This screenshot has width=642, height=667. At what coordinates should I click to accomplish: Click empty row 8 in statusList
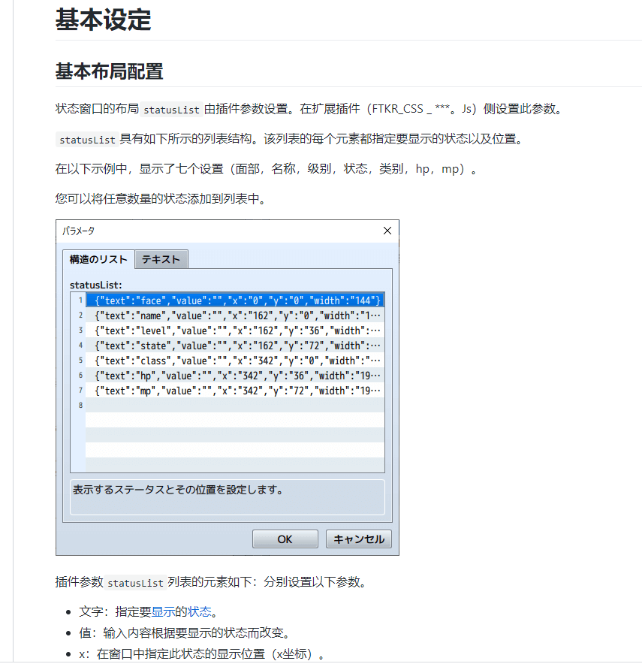(235, 405)
